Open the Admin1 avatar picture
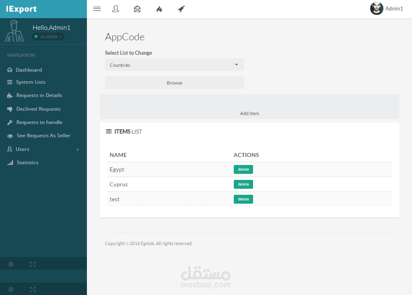Image resolution: width=412 pixels, height=295 pixels. click(377, 9)
